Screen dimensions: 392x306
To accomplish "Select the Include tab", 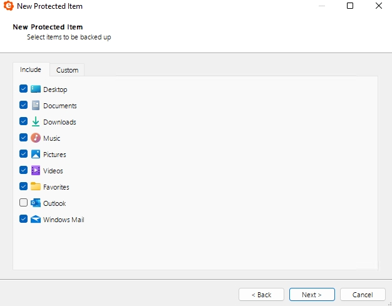I will tap(31, 69).
